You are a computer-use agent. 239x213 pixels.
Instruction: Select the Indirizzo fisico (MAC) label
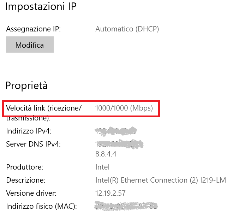[x=41, y=206]
